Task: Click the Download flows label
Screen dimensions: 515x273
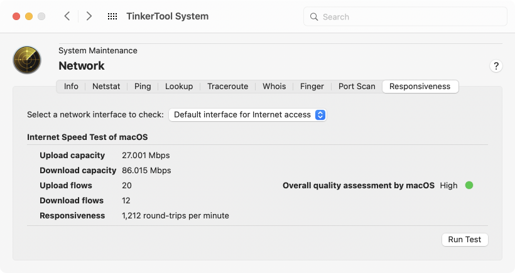Action: 72,200
